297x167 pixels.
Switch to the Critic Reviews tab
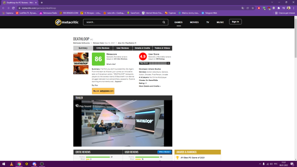[x=103, y=48]
